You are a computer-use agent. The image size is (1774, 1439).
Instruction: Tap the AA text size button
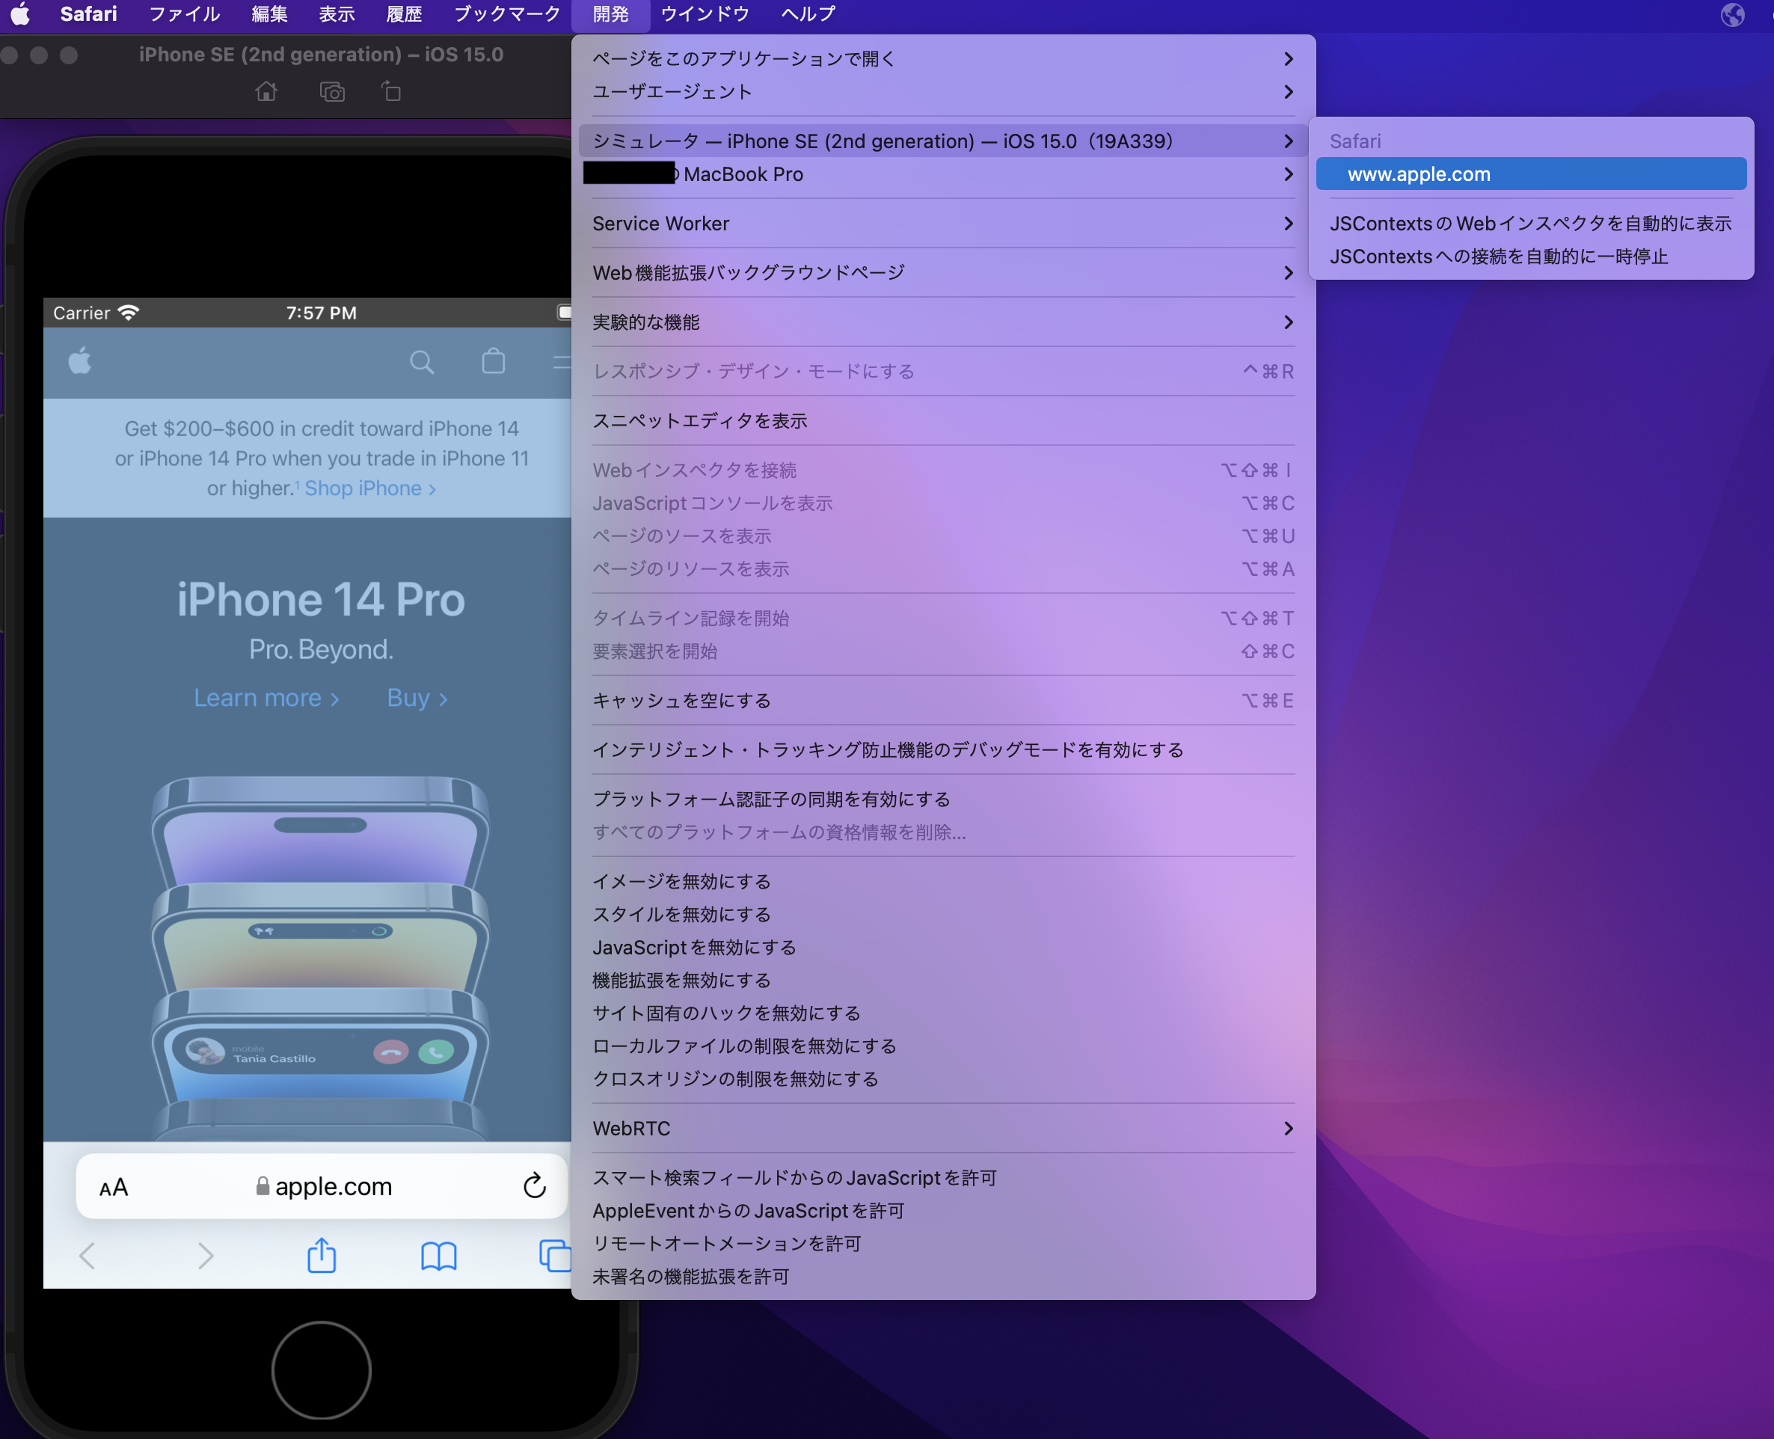[114, 1187]
